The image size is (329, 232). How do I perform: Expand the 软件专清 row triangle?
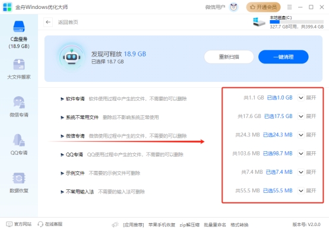(62, 98)
